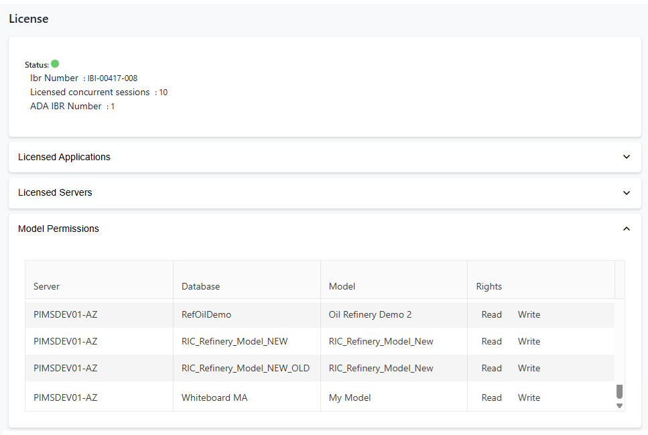Click the table scrollbar thumb
This screenshot has width=648, height=435.
[619, 391]
